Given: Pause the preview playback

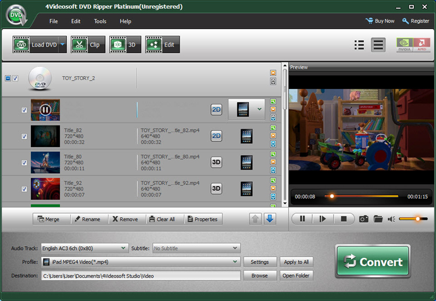Looking at the screenshot, I should [302, 219].
